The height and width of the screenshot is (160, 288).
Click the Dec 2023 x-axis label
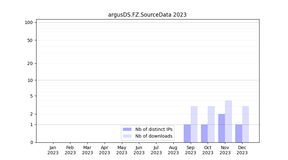coord(242,150)
